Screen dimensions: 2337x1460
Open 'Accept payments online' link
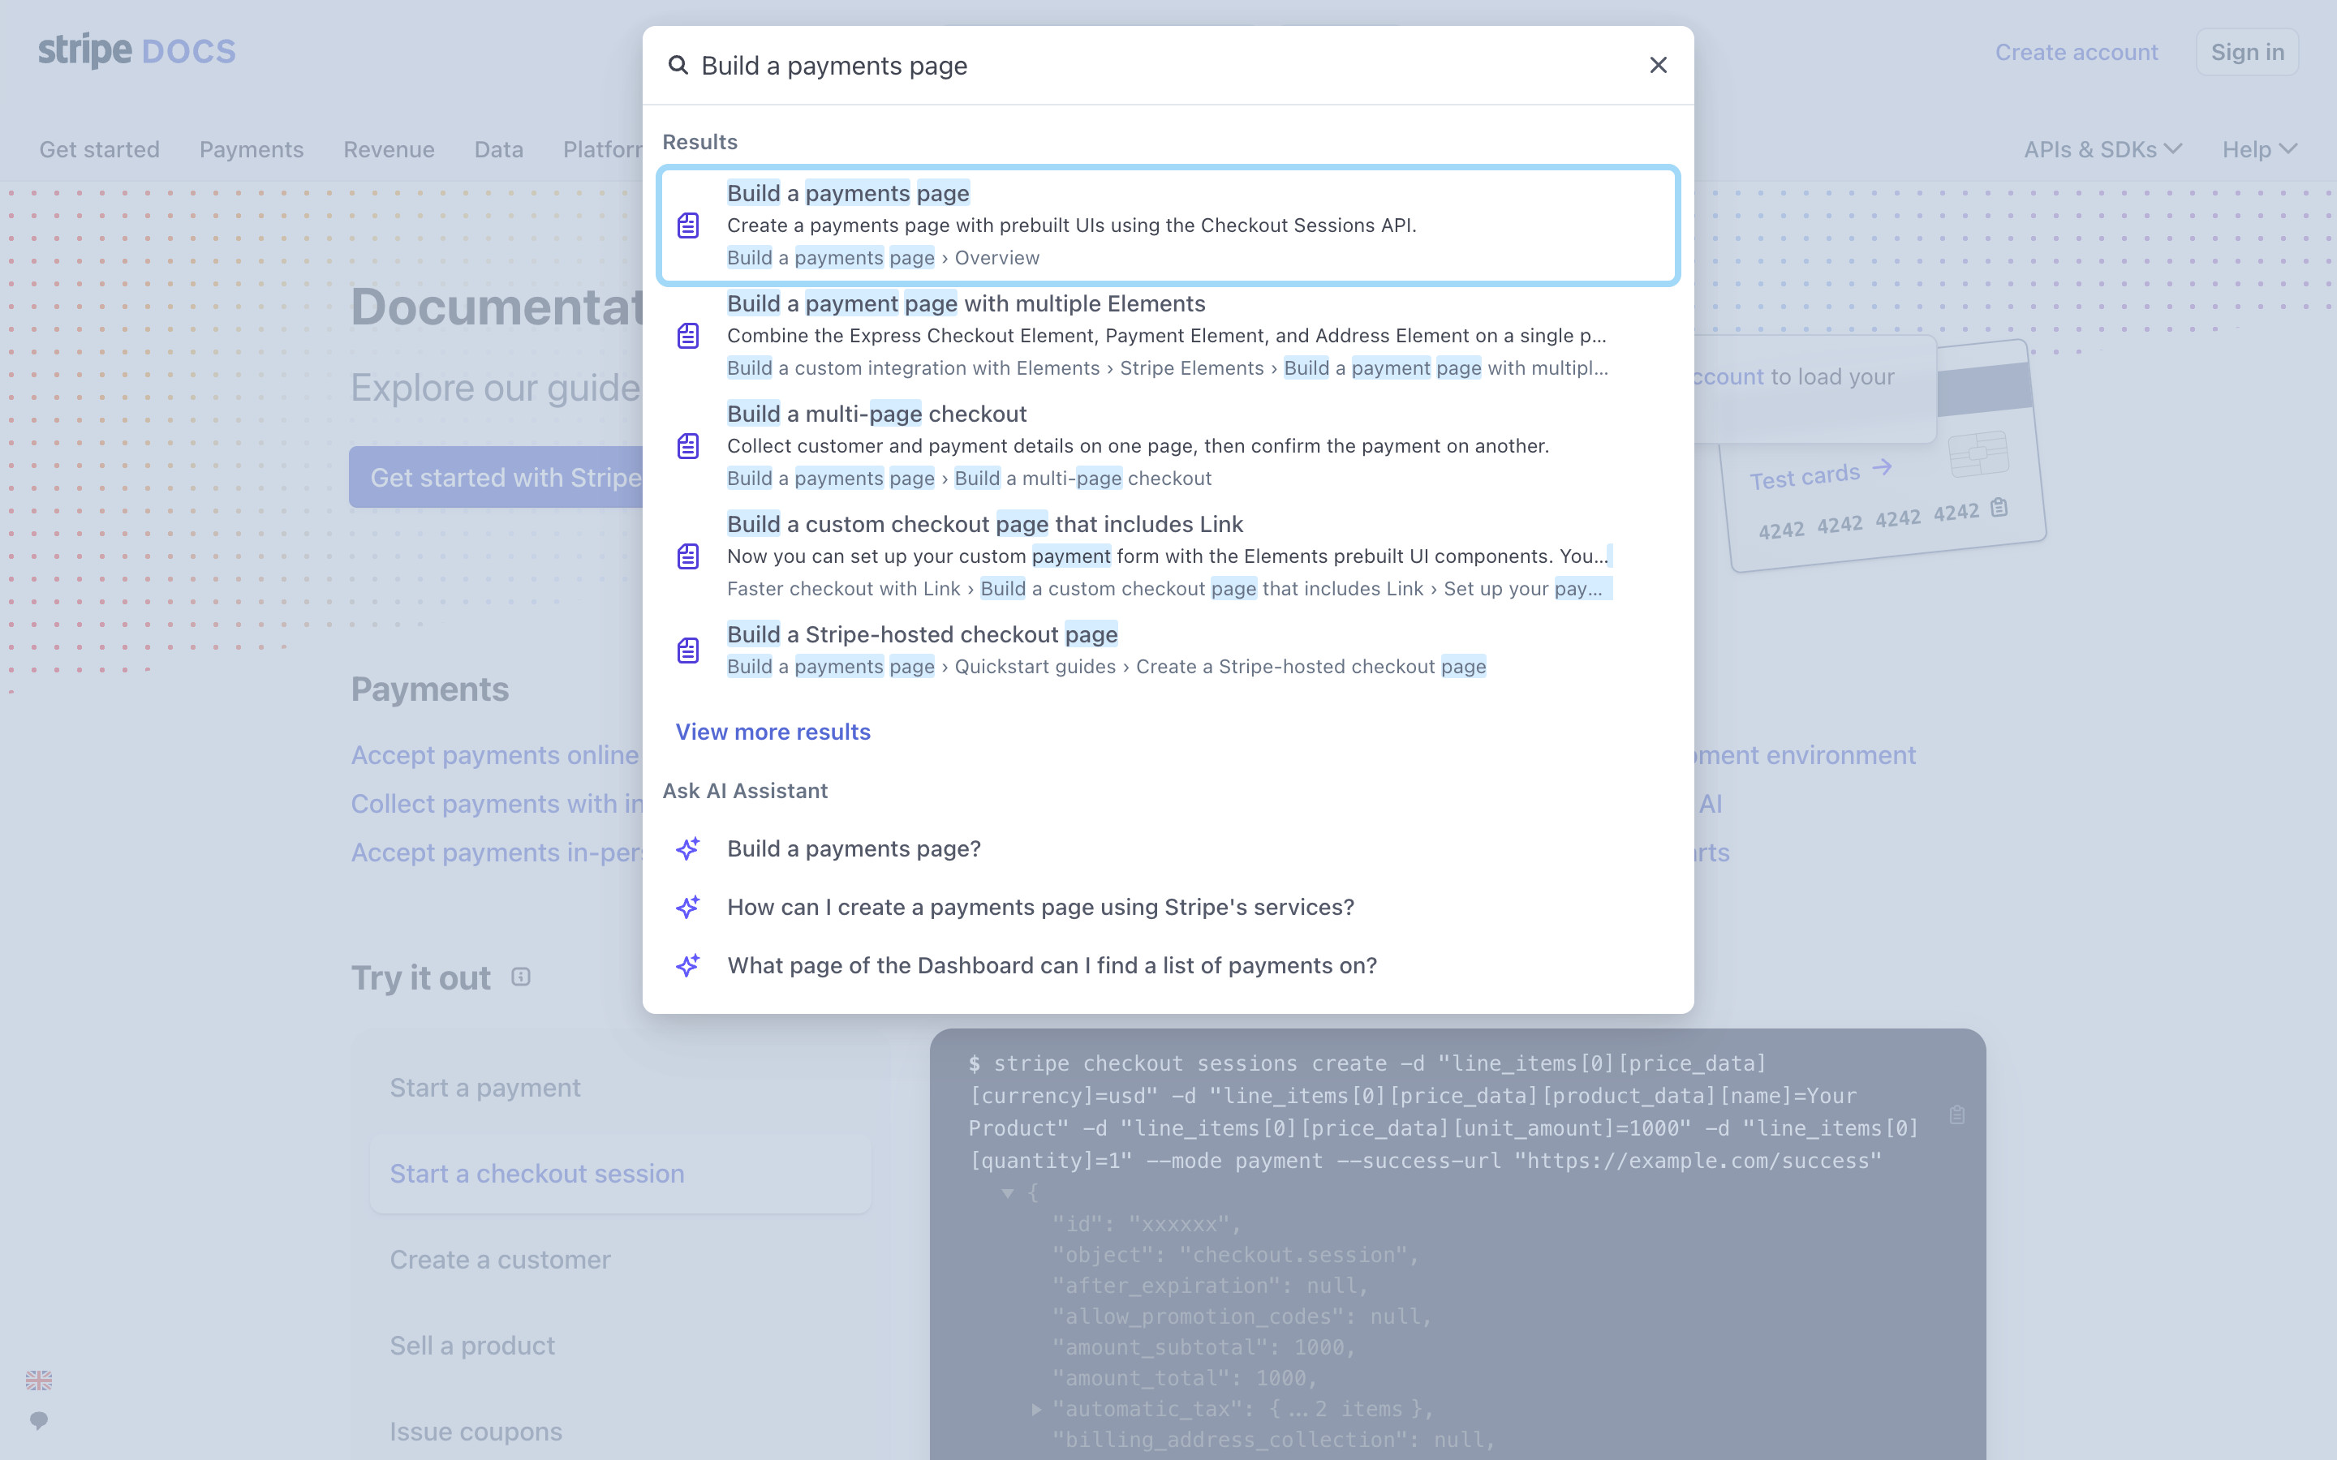[494, 754]
